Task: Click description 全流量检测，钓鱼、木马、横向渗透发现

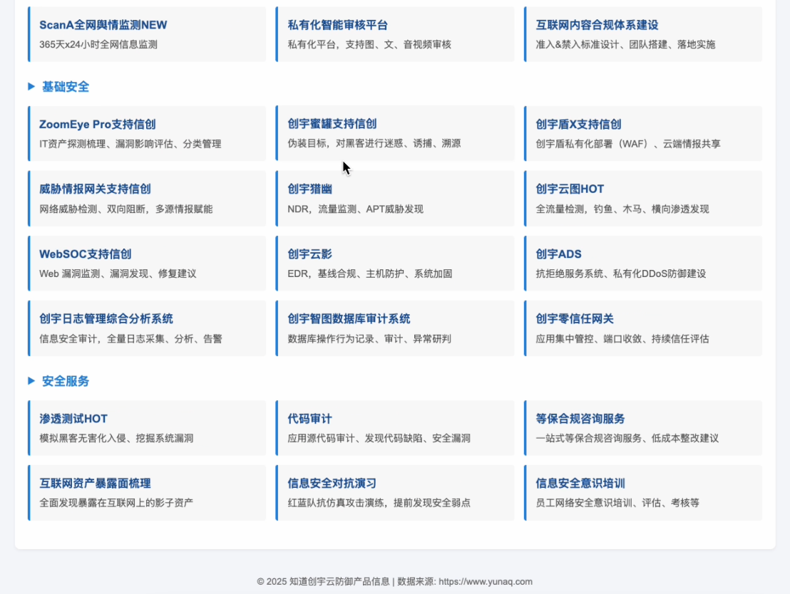Action: click(622, 209)
